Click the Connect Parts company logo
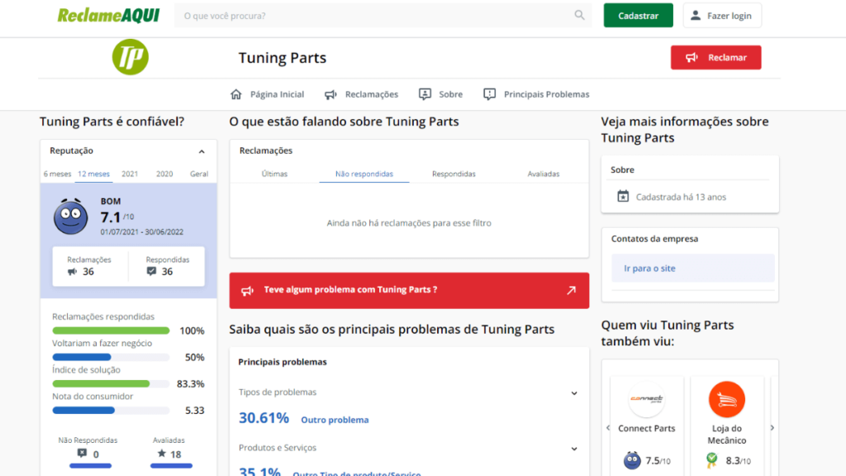Image resolution: width=846 pixels, height=476 pixels. pyautogui.click(x=646, y=399)
